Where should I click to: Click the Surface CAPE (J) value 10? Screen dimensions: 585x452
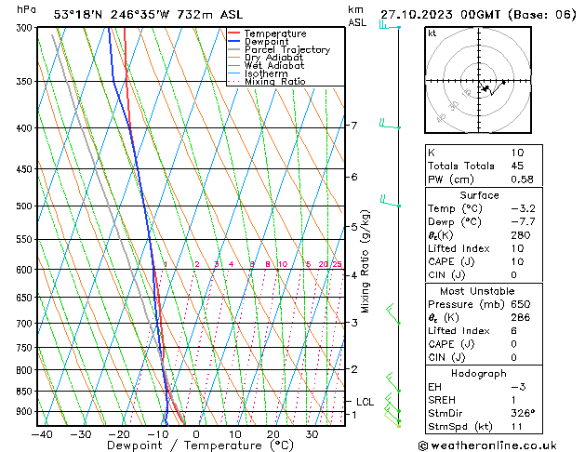click(517, 261)
